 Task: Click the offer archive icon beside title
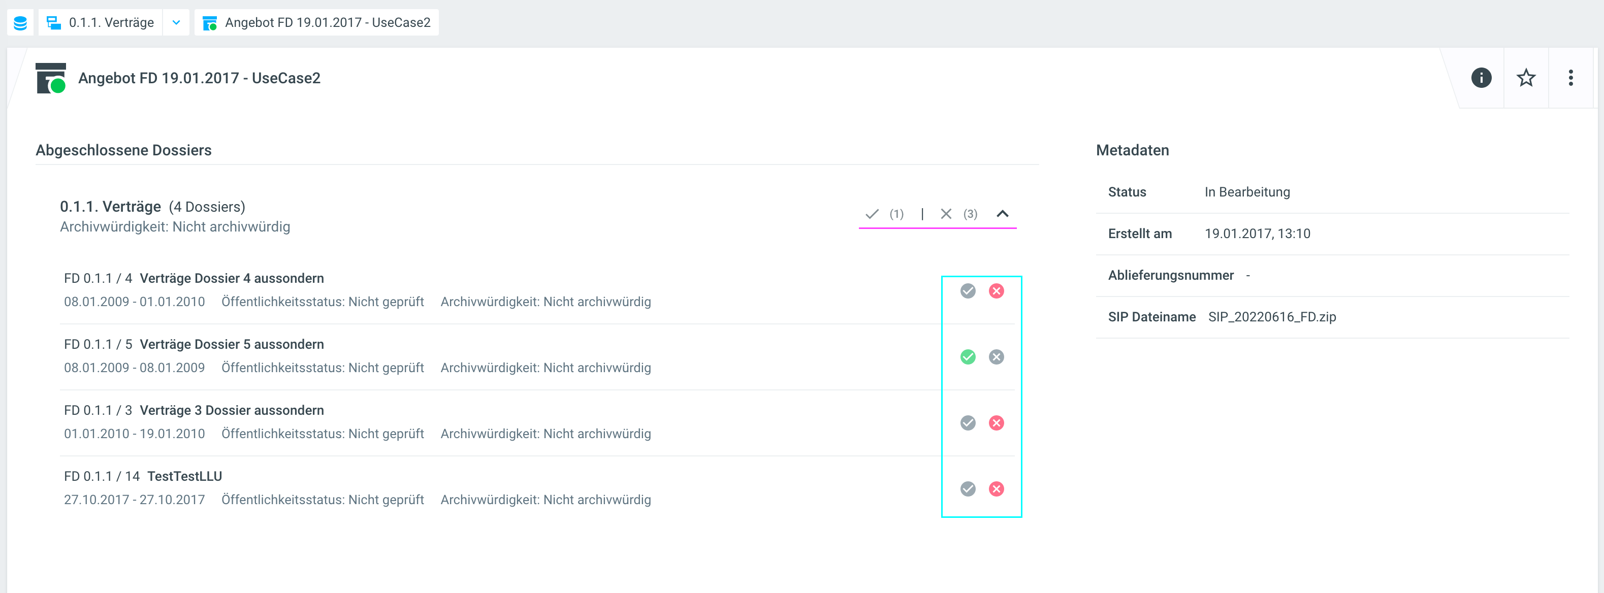point(50,78)
